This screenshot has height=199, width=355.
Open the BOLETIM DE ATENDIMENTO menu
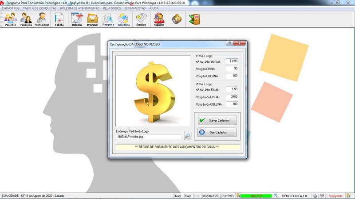(80, 8)
